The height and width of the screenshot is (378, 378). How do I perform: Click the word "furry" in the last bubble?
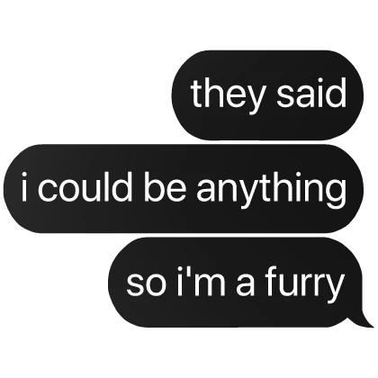(x=304, y=283)
